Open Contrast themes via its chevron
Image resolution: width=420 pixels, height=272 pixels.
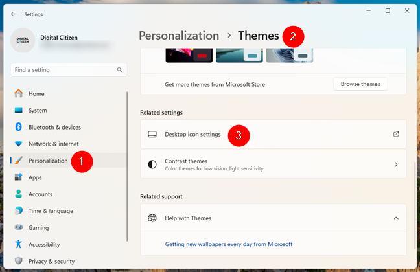[396, 164]
